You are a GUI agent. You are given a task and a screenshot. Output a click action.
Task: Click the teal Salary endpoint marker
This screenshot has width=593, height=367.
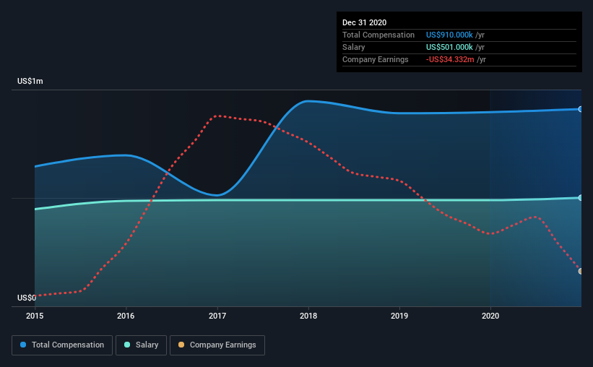pyautogui.click(x=580, y=198)
